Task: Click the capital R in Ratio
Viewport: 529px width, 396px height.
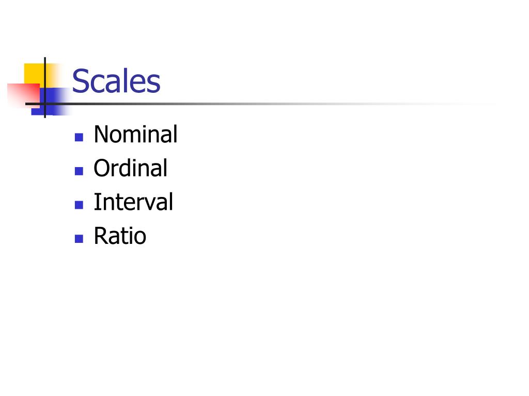Action: (x=100, y=237)
